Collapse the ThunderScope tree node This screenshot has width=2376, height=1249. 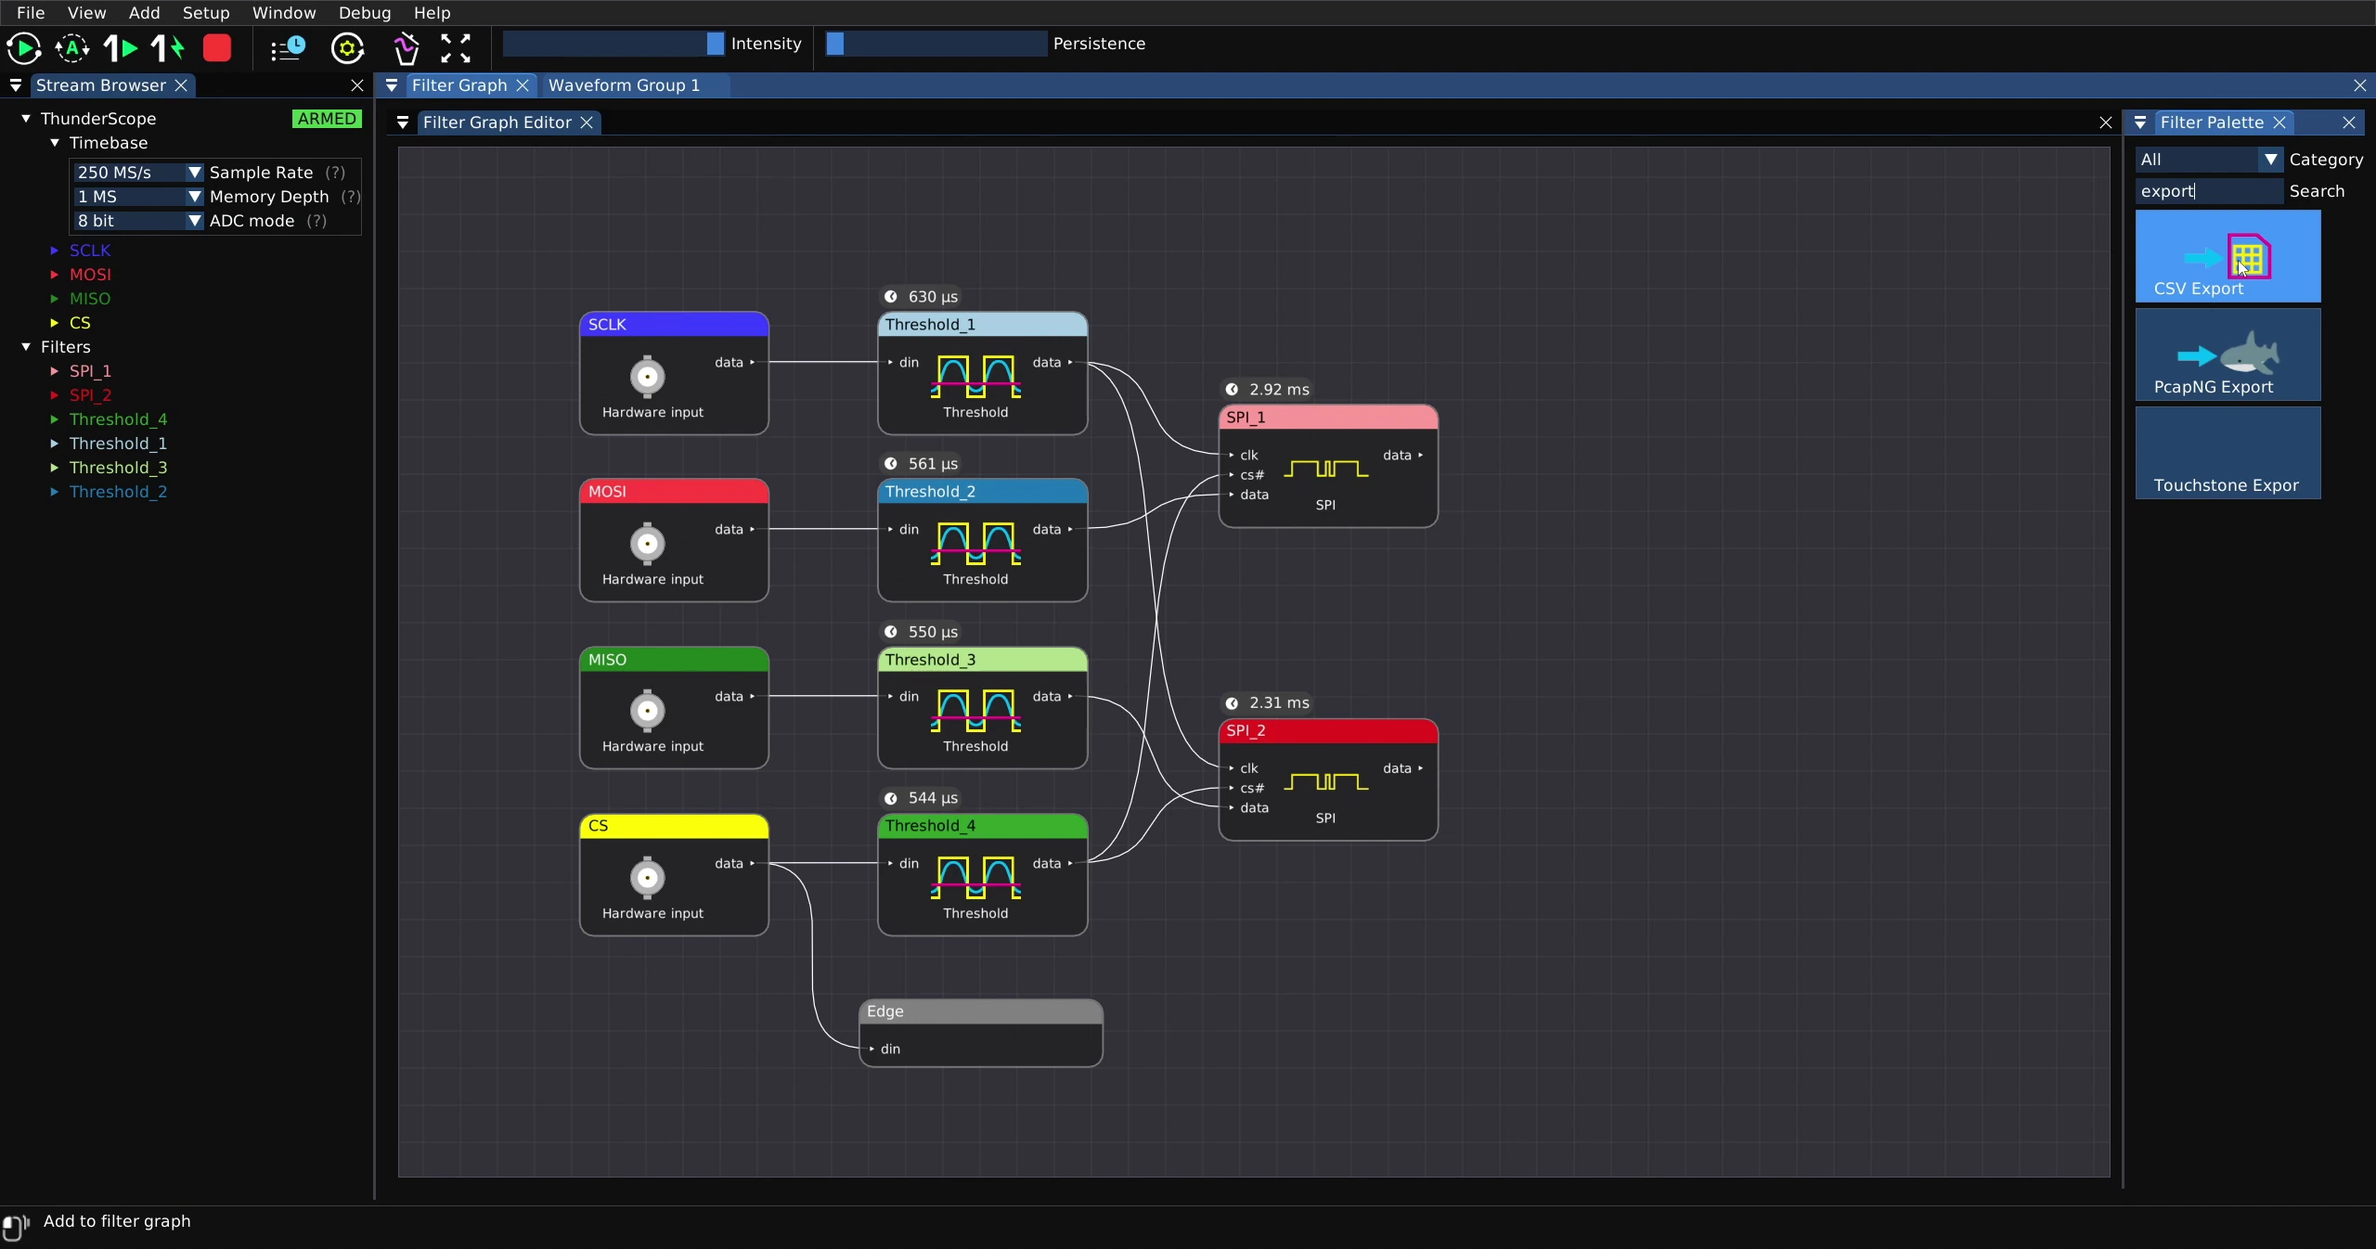(26, 119)
